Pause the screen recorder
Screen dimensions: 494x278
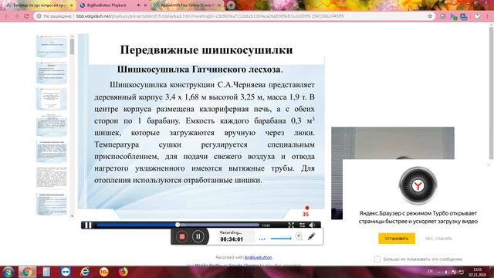(x=198, y=236)
